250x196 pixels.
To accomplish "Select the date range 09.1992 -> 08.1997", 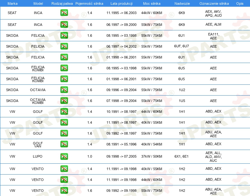I will pos(121,133).
